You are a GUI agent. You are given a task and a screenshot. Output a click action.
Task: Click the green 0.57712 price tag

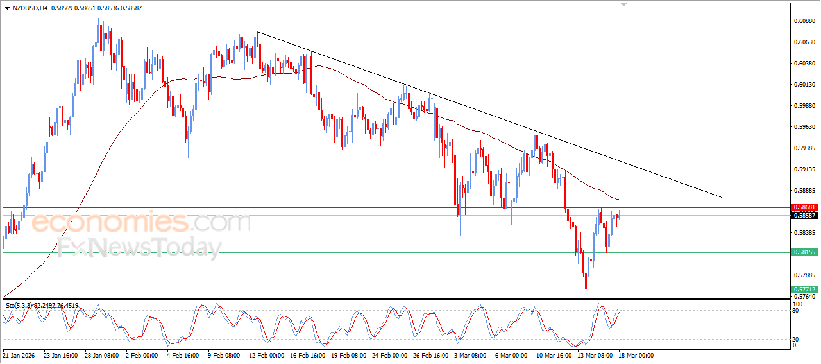[804, 290]
